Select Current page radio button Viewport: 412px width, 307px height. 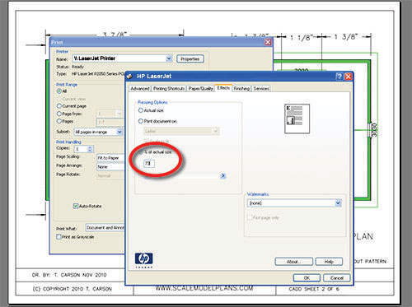(x=59, y=106)
